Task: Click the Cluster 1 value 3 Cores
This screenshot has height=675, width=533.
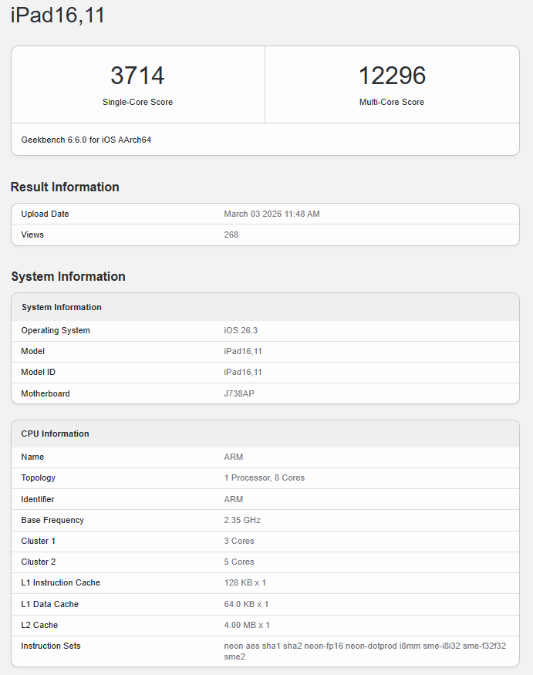Action: (x=239, y=541)
